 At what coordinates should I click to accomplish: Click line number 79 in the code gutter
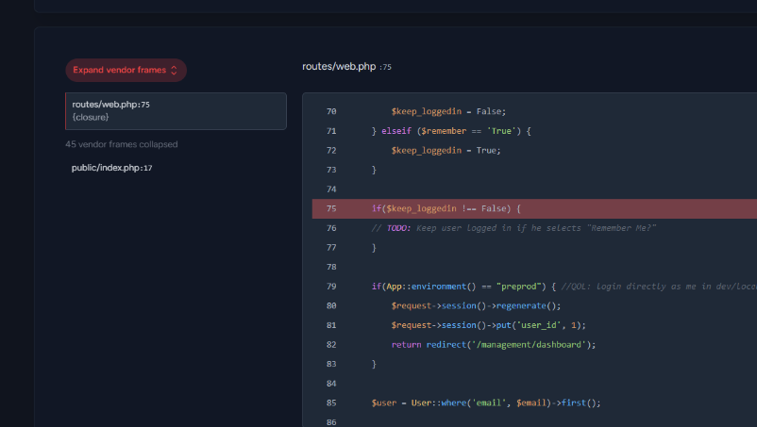(331, 287)
